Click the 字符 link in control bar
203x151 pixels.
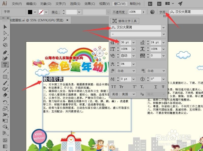point(163,12)
